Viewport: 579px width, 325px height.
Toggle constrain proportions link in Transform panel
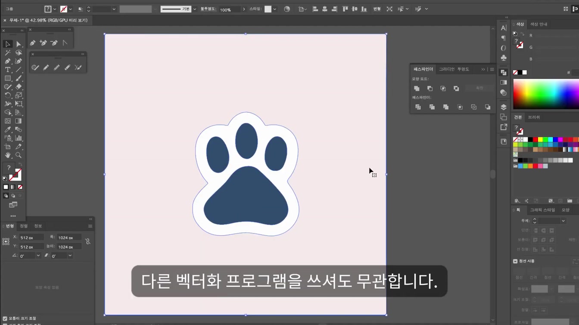click(88, 242)
